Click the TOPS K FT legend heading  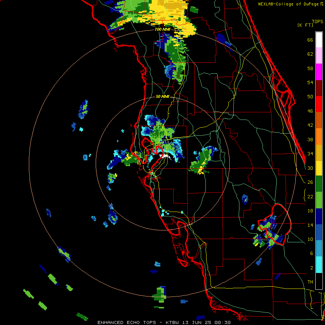(310, 23)
